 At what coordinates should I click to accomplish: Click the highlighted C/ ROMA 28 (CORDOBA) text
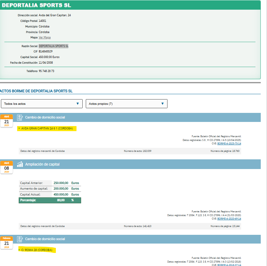pyautogui.click(x=37, y=250)
